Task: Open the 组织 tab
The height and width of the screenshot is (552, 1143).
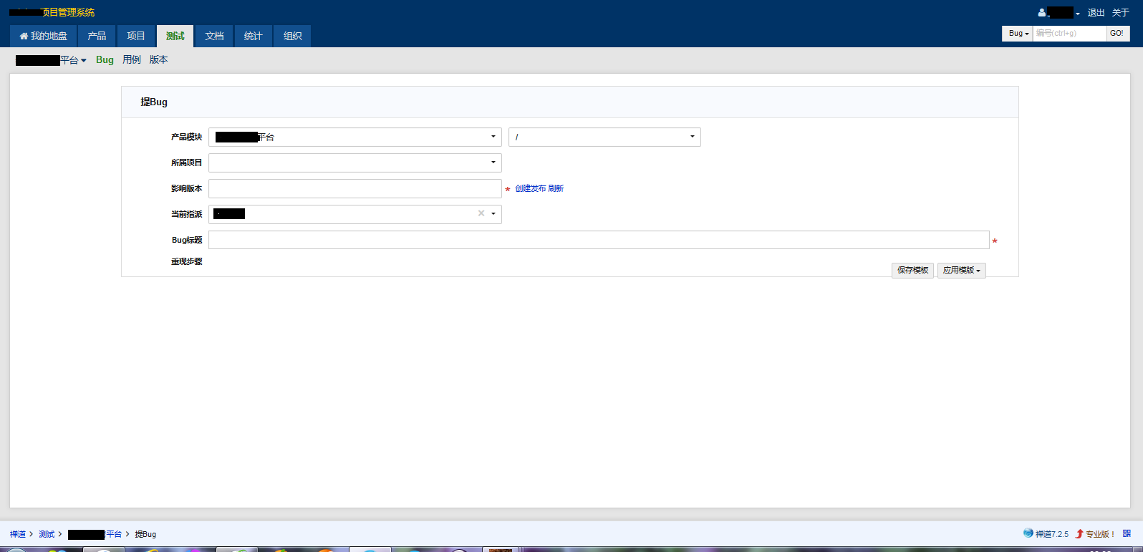Action: click(x=292, y=36)
